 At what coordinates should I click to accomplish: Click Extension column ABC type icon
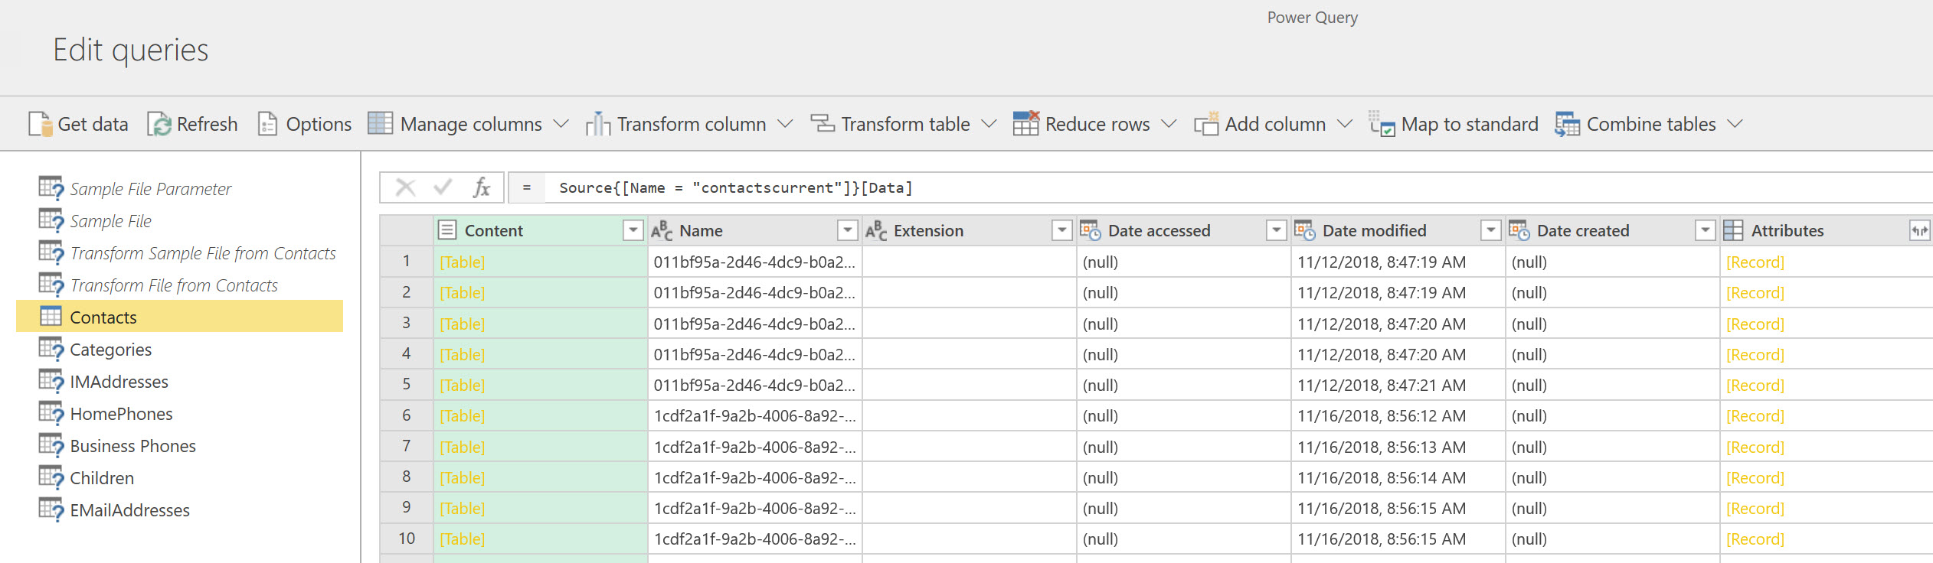pyautogui.click(x=876, y=230)
